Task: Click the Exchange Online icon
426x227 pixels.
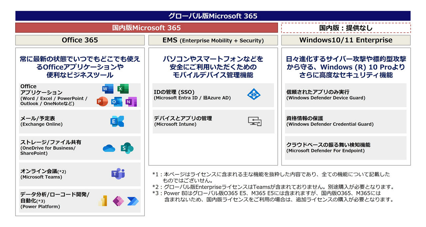Action: [x=117, y=122]
